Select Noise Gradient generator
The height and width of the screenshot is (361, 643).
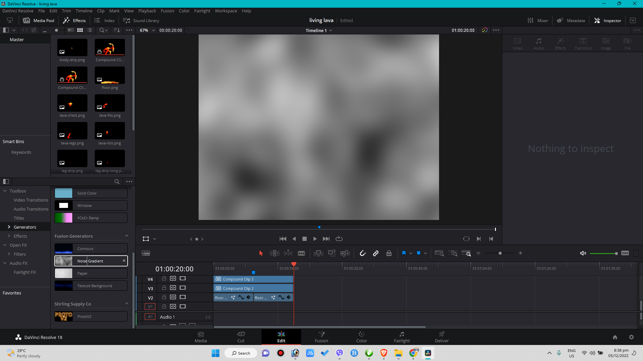coord(91,261)
